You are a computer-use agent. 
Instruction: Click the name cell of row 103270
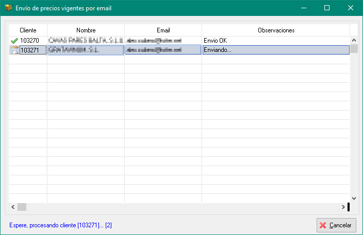point(86,41)
